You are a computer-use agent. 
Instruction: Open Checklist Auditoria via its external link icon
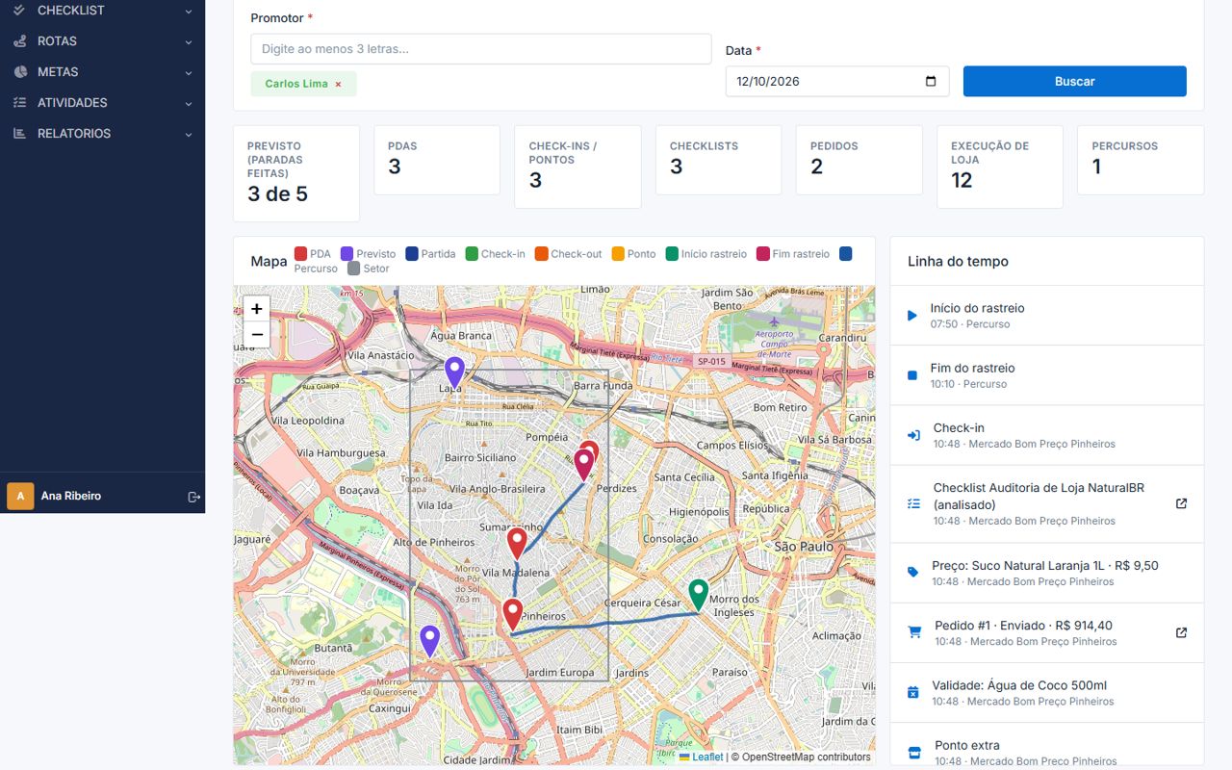[x=1181, y=503]
